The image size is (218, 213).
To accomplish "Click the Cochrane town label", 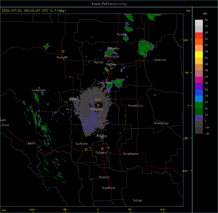I will tap(81, 144).
